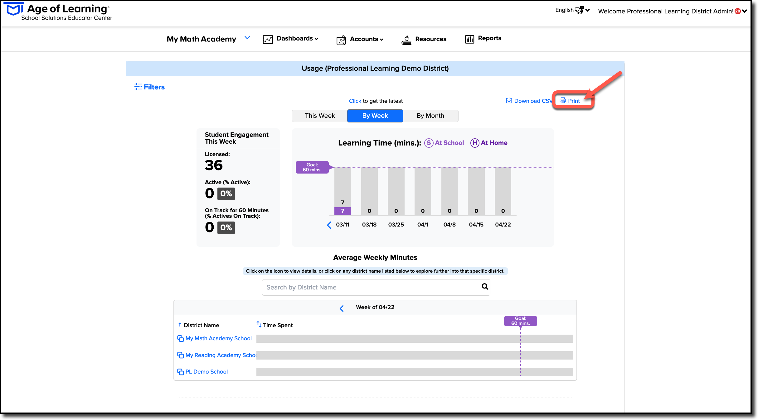Click the Student Engagement This Week heading
The width and height of the screenshot is (758, 420).
pyautogui.click(x=236, y=138)
